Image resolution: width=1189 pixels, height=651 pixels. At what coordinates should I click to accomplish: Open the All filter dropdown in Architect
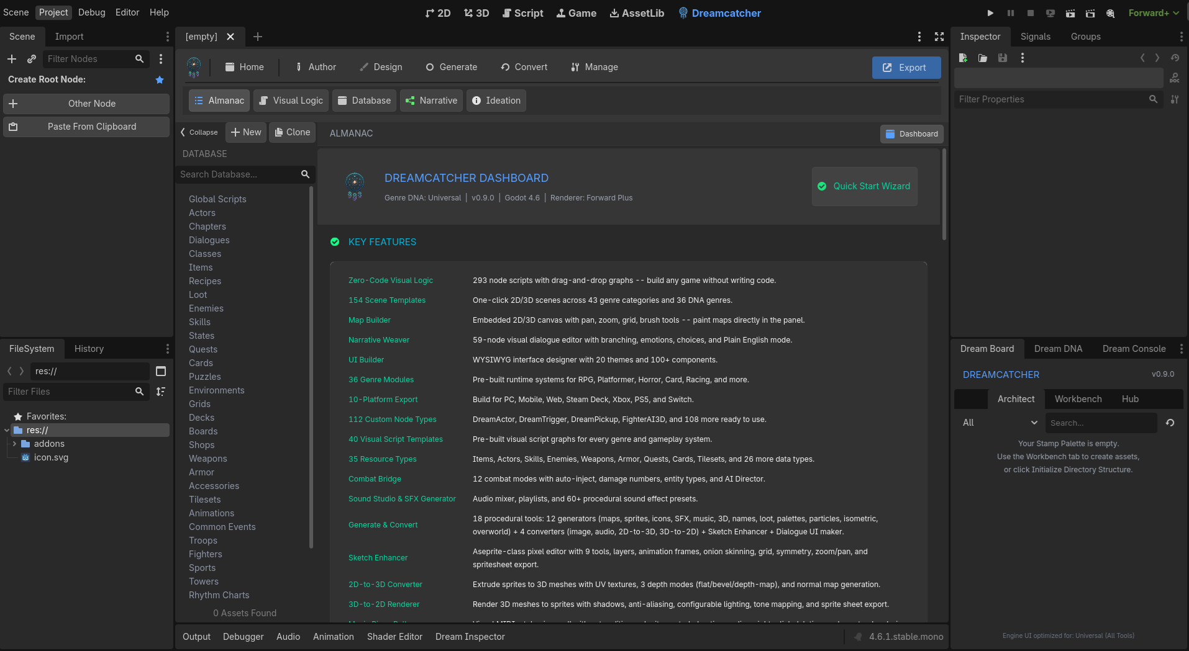tap(1000, 423)
